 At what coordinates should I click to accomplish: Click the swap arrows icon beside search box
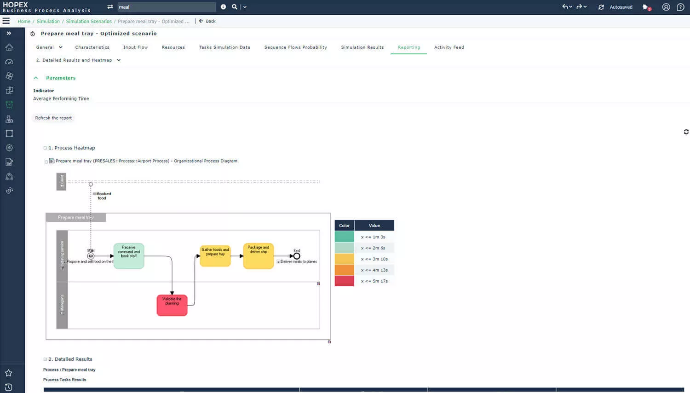click(110, 7)
